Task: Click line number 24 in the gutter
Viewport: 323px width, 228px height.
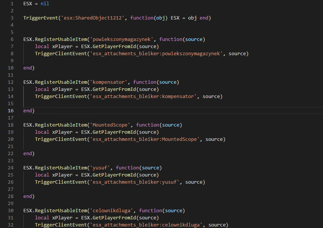Action: pos(11,168)
